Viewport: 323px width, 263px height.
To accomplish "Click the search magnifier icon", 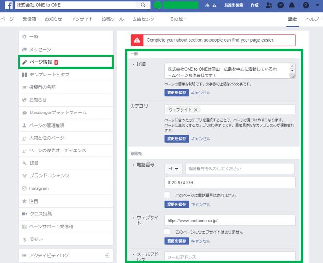I will tap(143, 5).
